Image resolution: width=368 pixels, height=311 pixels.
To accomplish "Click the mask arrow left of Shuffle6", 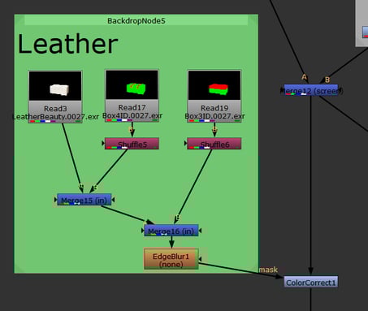I will click(185, 143).
